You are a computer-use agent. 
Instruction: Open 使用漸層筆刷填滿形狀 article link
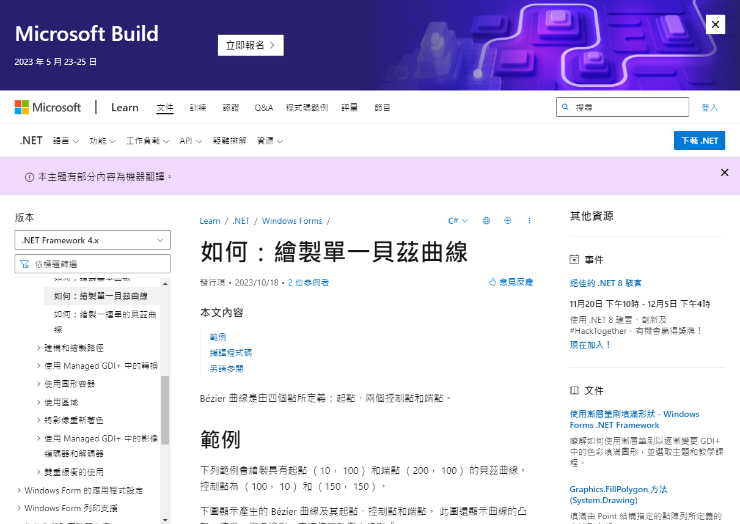tap(635, 419)
